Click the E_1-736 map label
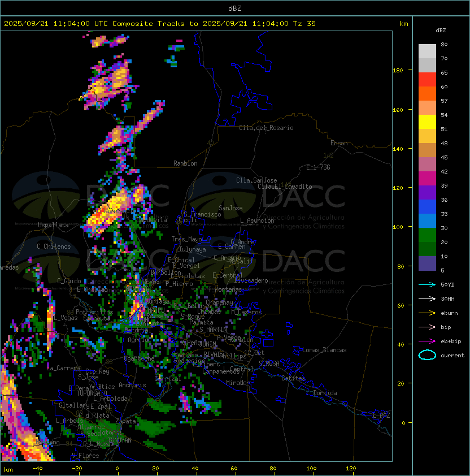Image resolution: width=470 pixels, height=476 pixels. pos(318,167)
